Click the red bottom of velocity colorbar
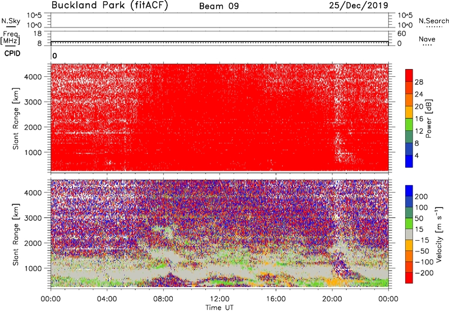This screenshot has height=311, width=449. click(x=409, y=278)
